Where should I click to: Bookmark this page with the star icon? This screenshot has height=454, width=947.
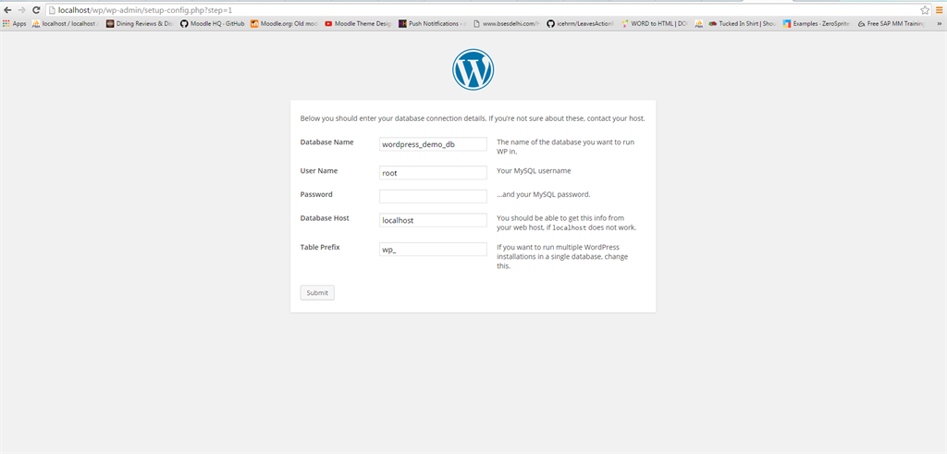(x=925, y=10)
